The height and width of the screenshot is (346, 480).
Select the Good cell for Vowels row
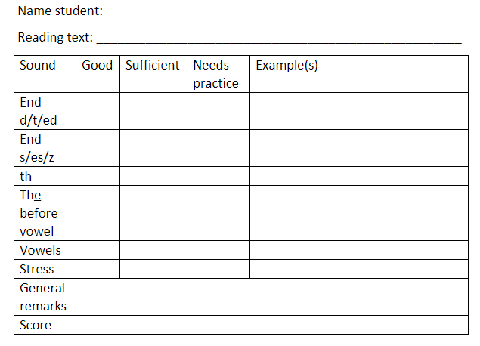pyautogui.click(x=98, y=250)
